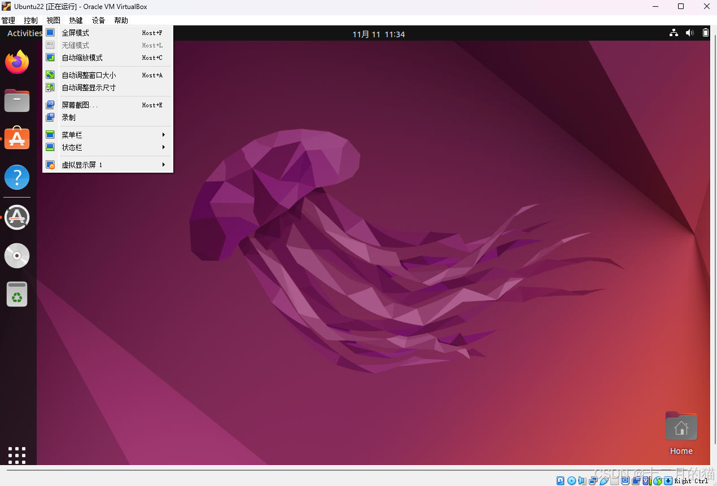Click the battery icon in top bar

click(706, 33)
